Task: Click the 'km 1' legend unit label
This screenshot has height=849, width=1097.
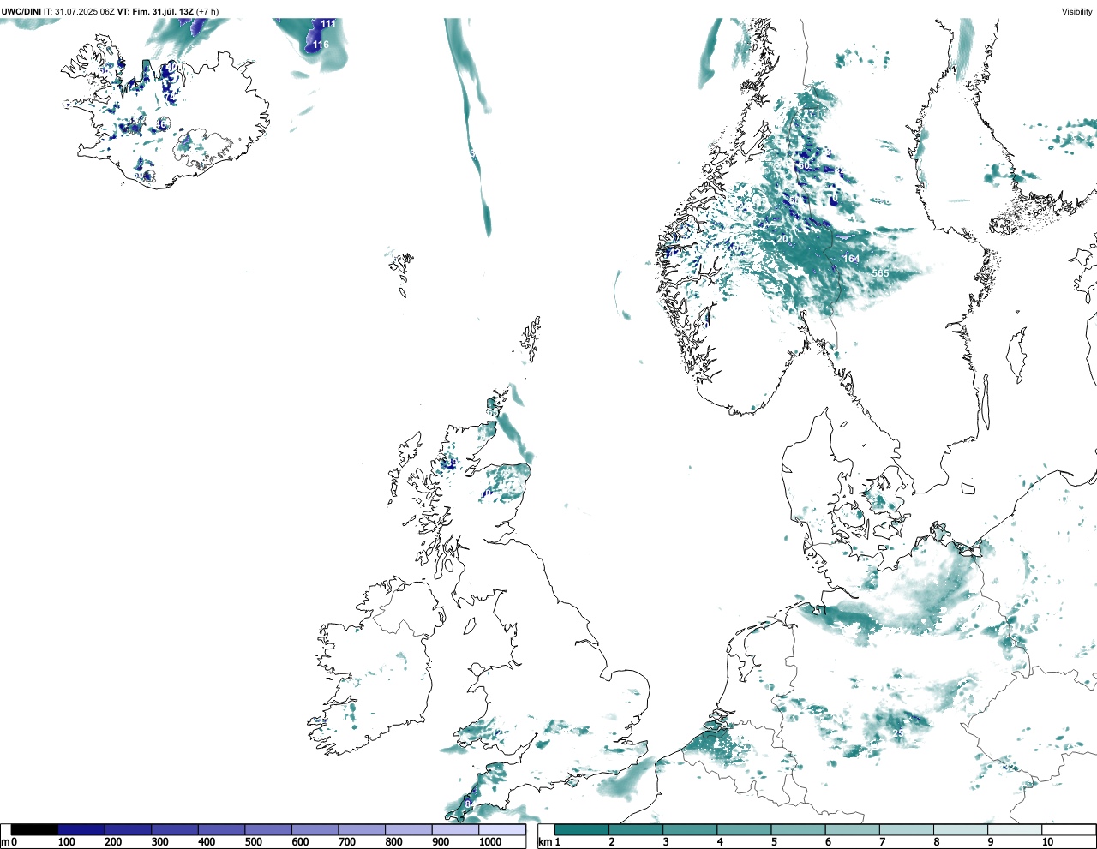Action: (x=550, y=842)
